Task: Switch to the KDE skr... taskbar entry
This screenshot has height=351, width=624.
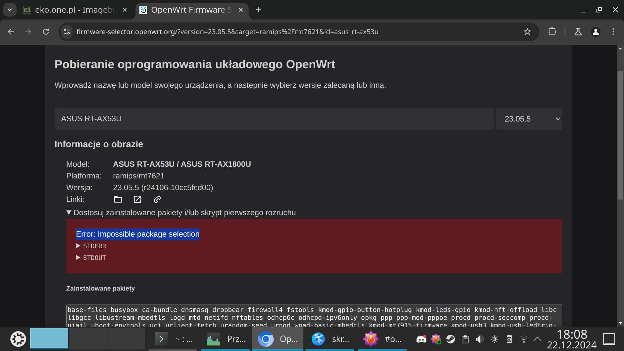Action: click(330, 339)
